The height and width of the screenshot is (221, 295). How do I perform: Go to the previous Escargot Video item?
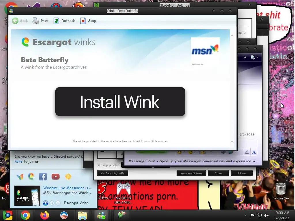point(52,203)
